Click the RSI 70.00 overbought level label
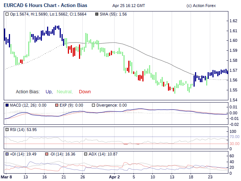Viewport: 241px width, 181px height. (x=234, y=137)
